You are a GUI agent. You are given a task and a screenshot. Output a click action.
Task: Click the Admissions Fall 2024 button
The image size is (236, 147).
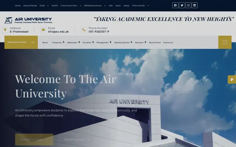point(21,42)
